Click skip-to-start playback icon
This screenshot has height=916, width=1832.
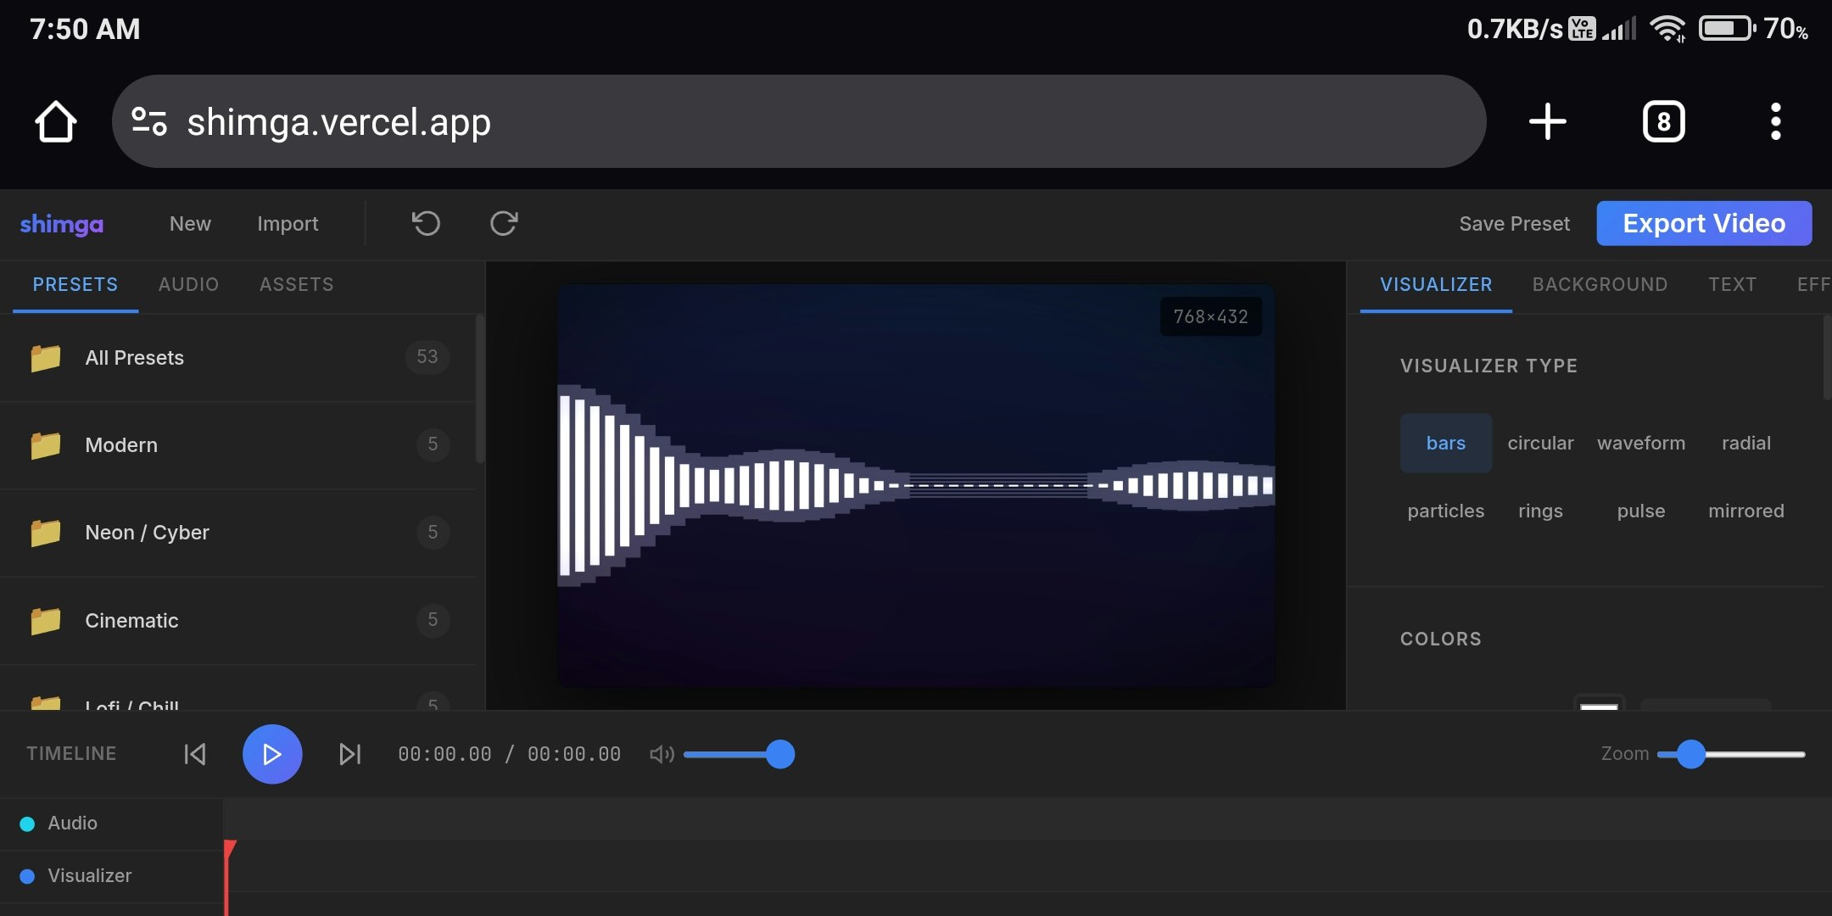[194, 754]
